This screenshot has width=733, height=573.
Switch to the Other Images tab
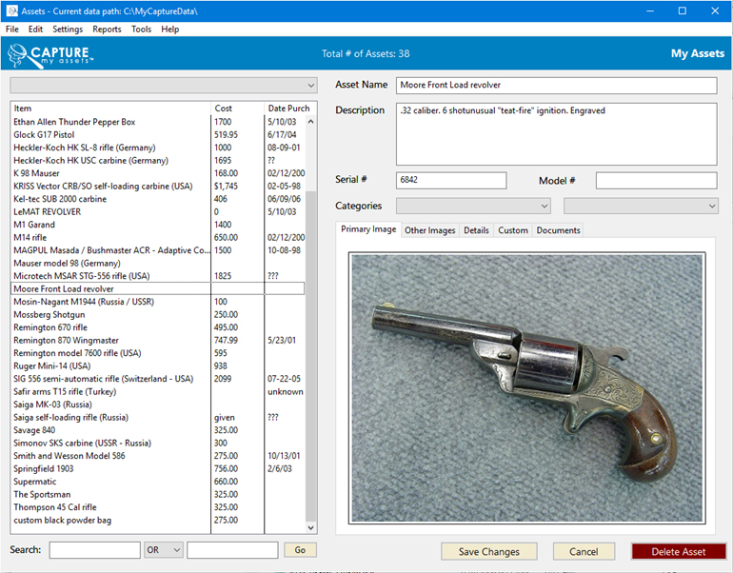(x=429, y=230)
